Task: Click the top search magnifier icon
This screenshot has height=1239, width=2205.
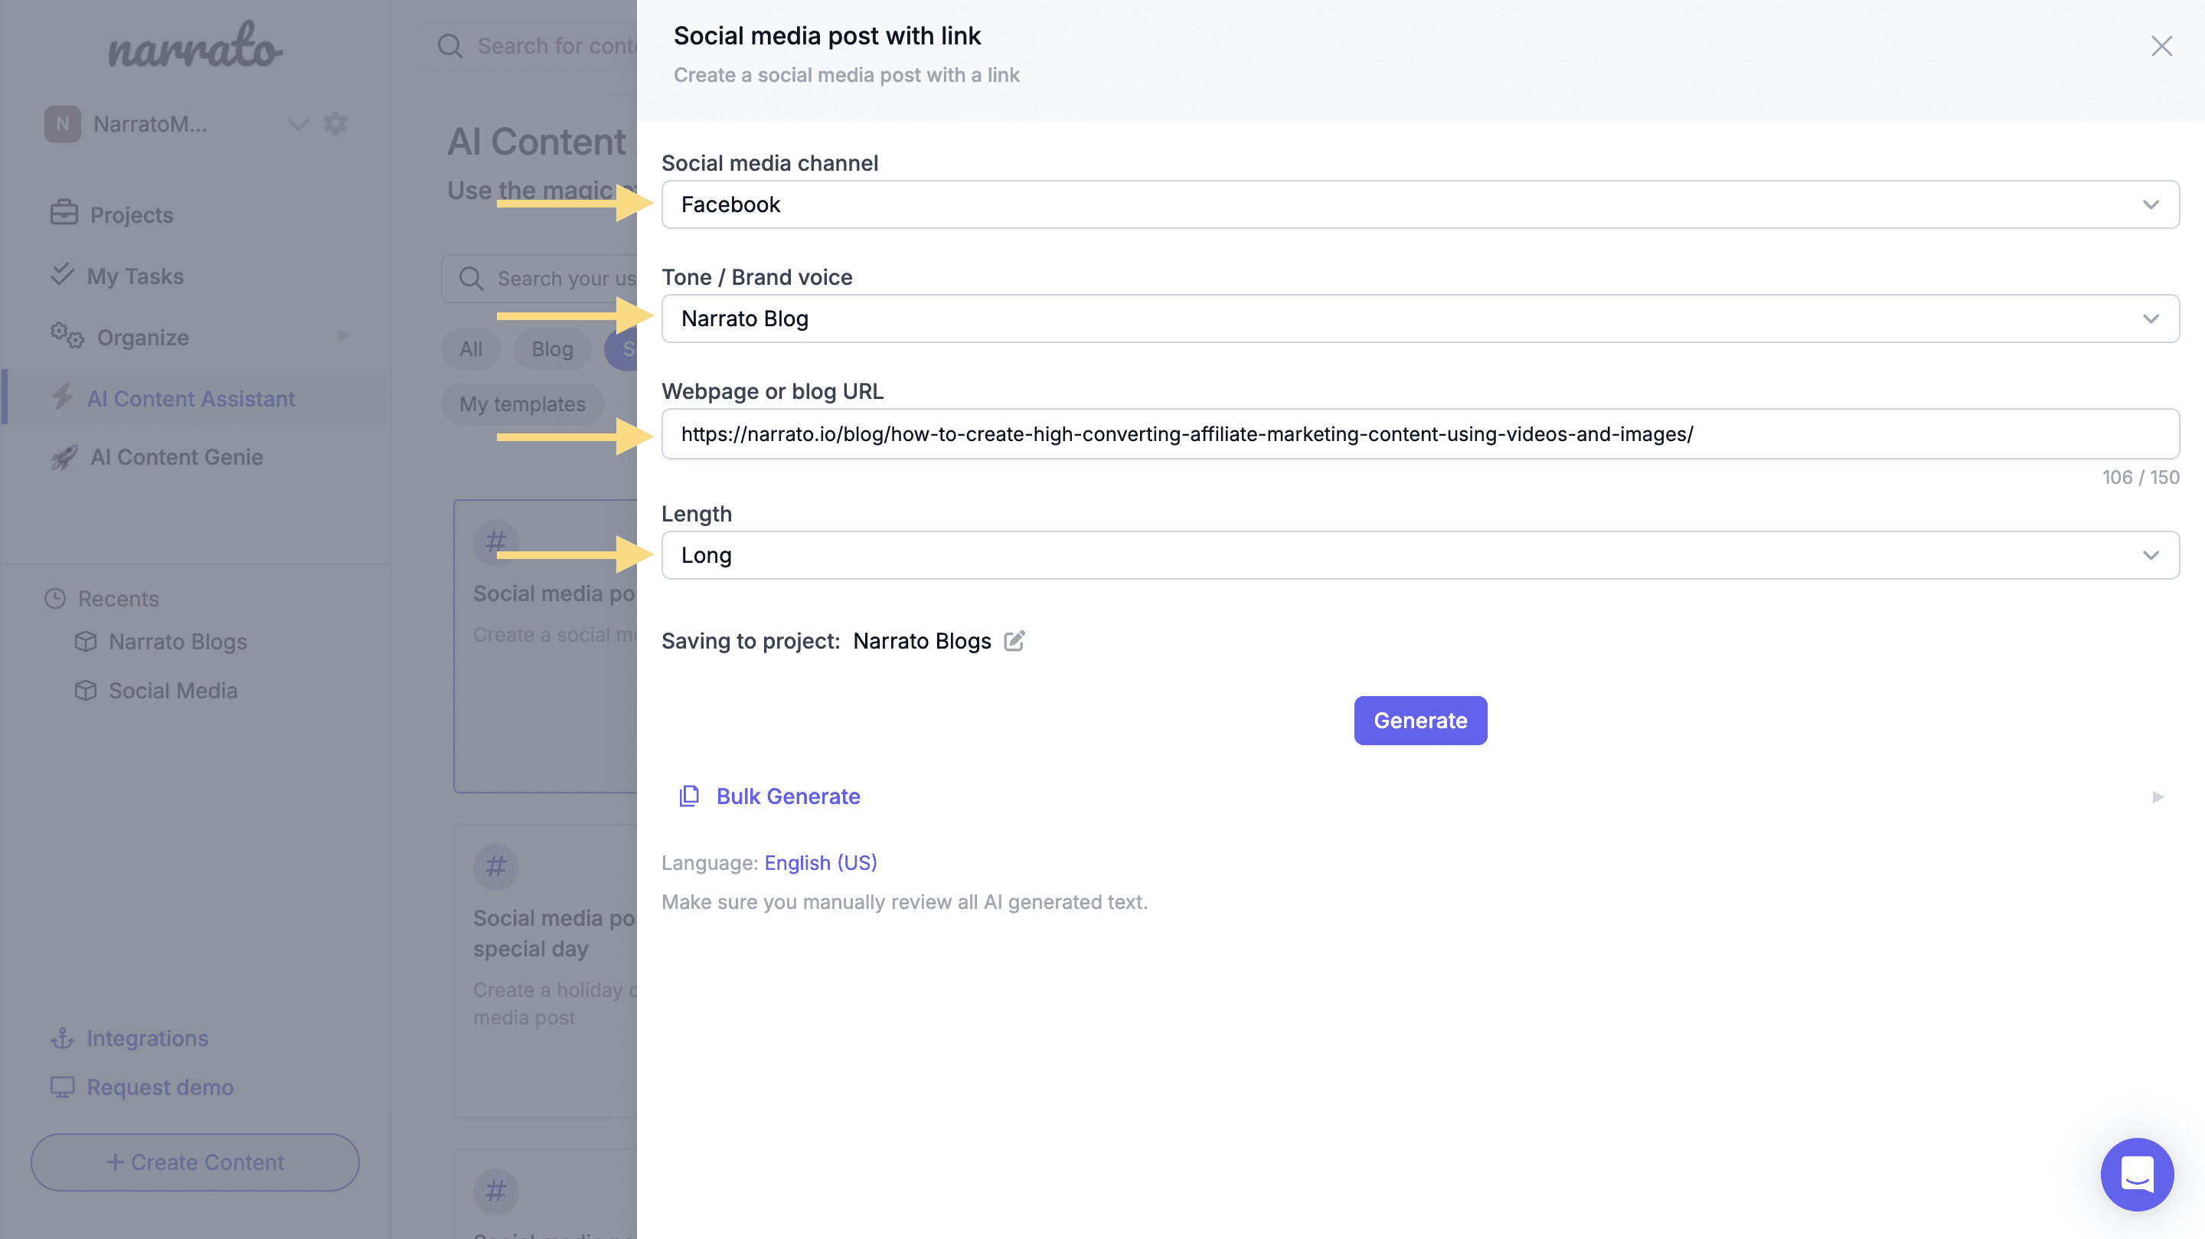Action: pyautogui.click(x=449, y=46)
